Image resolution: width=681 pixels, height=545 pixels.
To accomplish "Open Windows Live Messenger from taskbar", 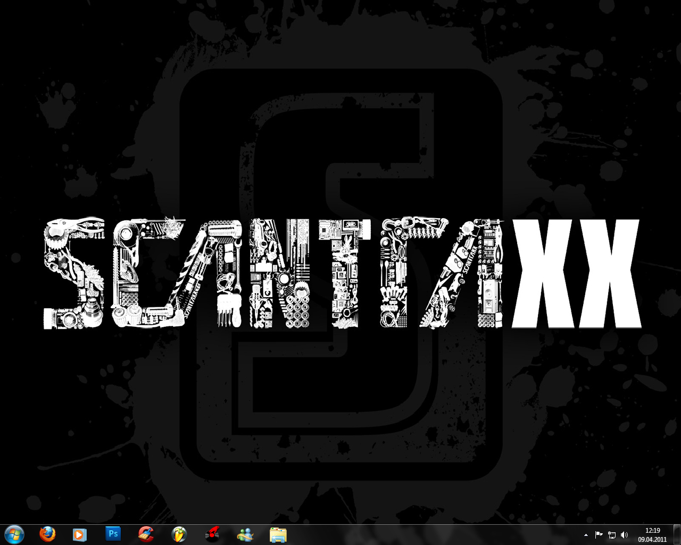I will click(245, 534).
